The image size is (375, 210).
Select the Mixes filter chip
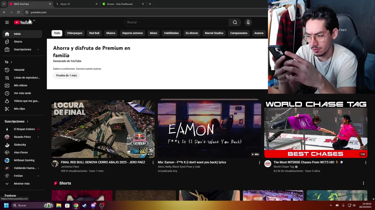154,33
